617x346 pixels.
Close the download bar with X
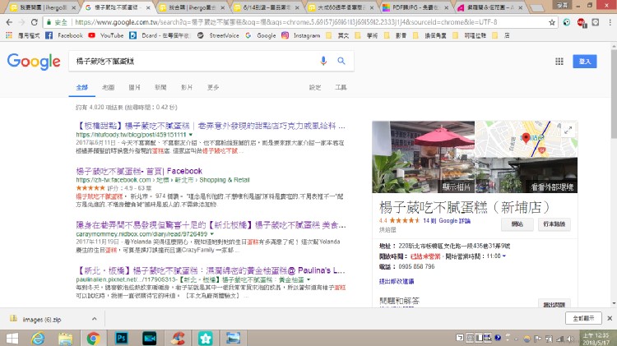click(610, 318)
